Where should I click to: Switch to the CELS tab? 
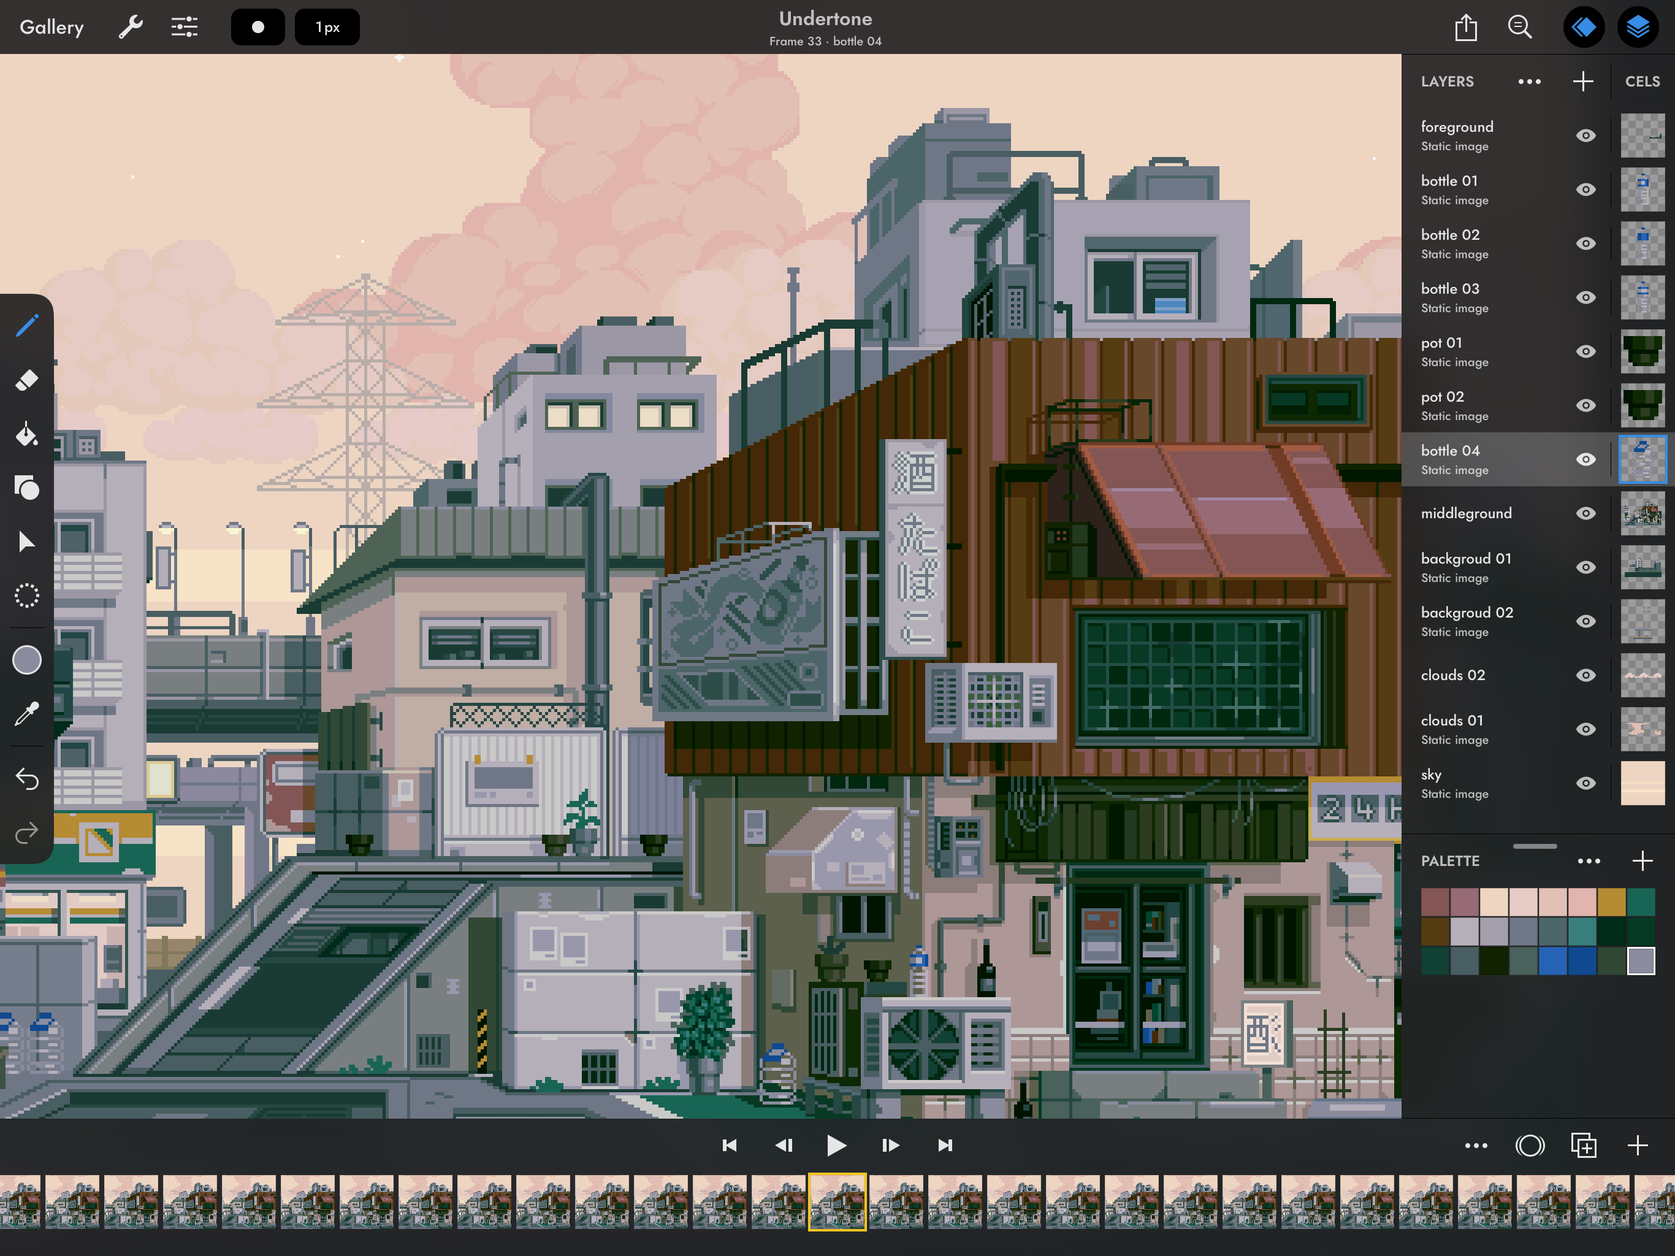(1642, 82)
